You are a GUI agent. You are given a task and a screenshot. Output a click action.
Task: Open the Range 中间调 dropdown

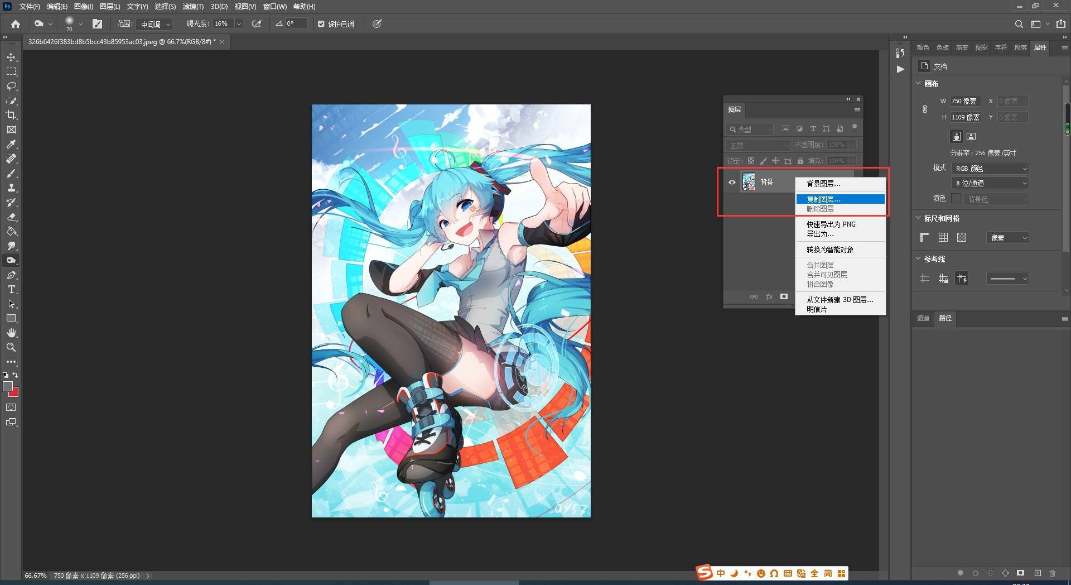pos(155,24)
